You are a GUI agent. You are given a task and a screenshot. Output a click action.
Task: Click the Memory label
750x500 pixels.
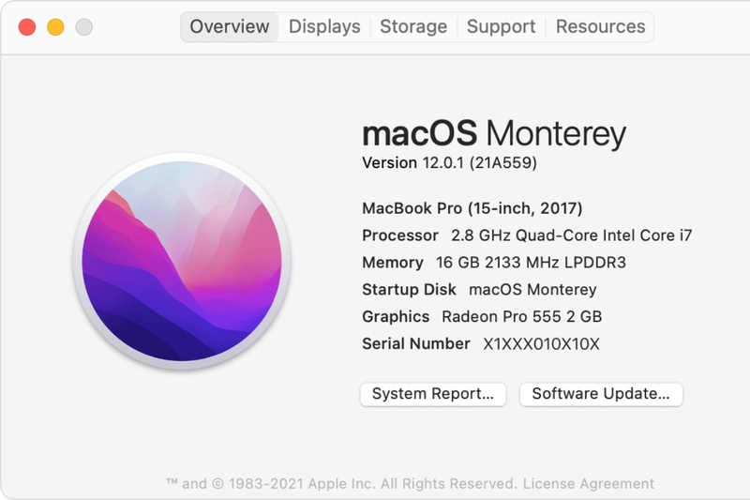(393, 263)
